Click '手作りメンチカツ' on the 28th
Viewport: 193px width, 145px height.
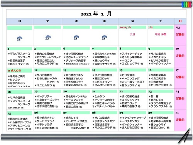point(105,121)
